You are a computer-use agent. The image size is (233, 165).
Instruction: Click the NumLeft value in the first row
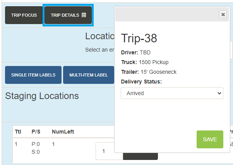click(x=53, y=144)
